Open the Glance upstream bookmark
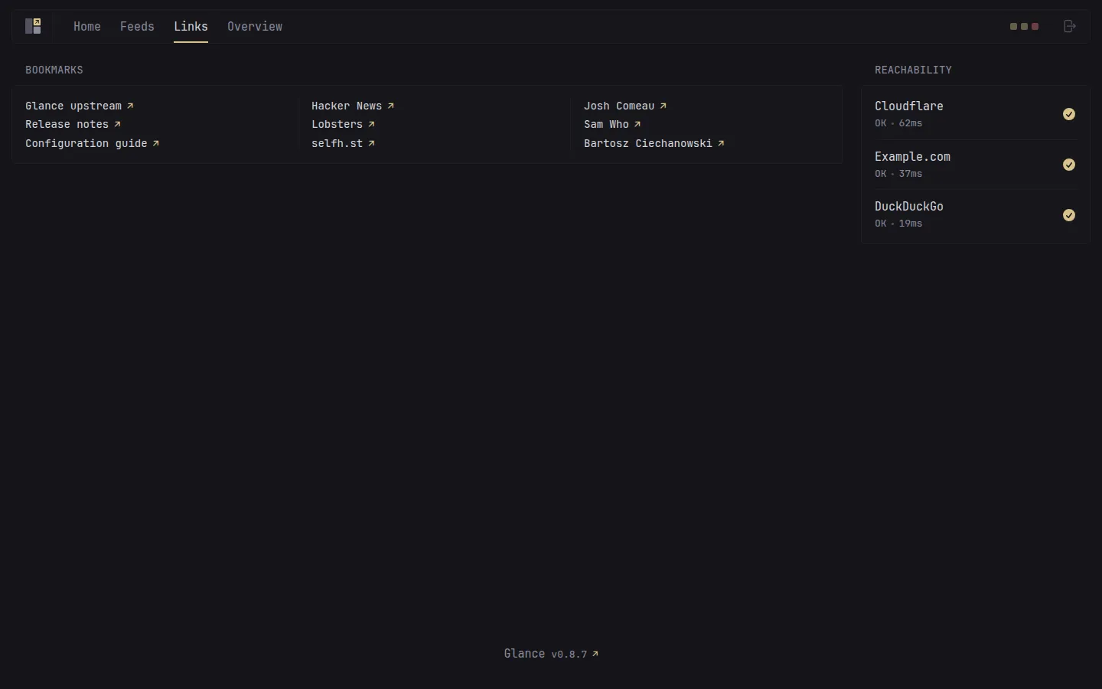This screenshot has height=689, width=1102. pos(80,106)
